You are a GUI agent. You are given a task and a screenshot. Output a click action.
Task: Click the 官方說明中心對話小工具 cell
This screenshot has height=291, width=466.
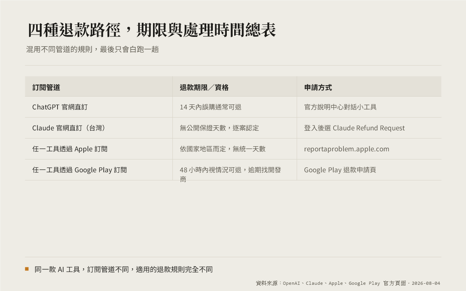click(x=369, y=107)
